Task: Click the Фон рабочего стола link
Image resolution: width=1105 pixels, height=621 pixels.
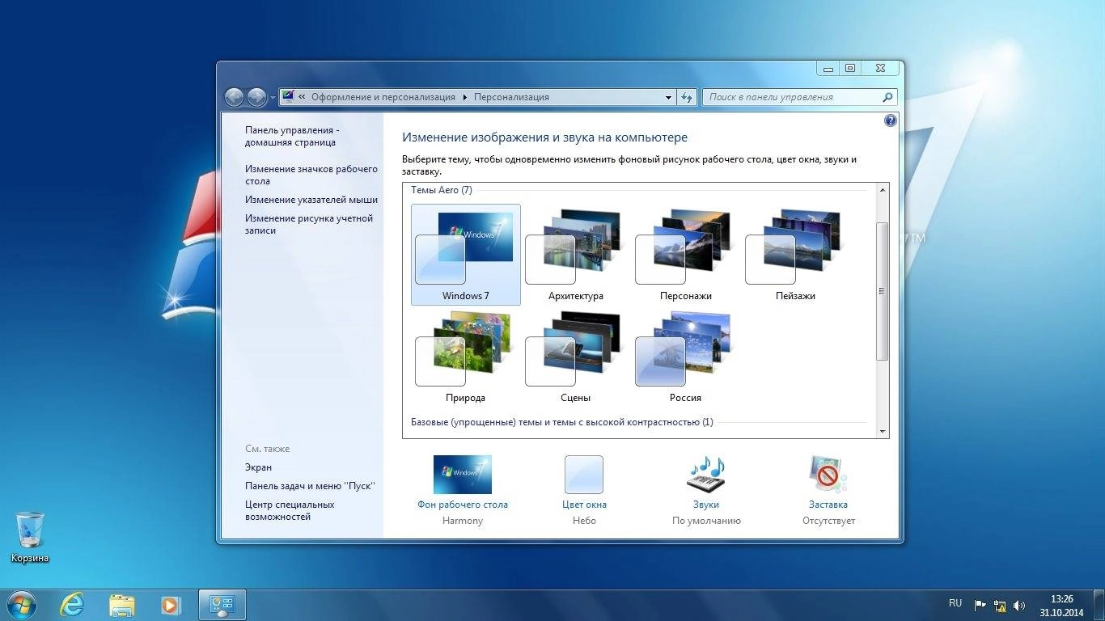Action: coord(463,505)
